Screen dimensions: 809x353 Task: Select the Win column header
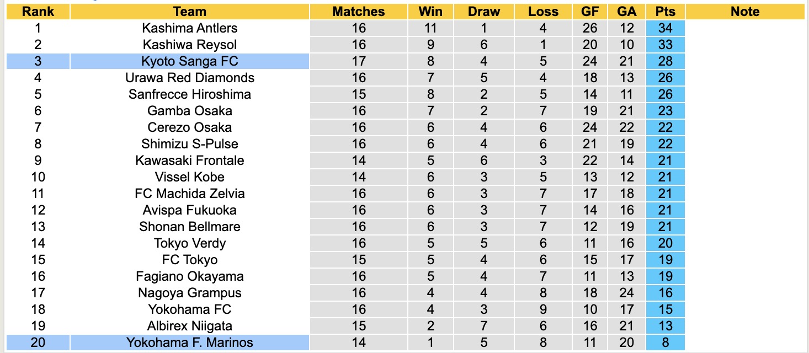pyautogui.click(x=430, y=12)
